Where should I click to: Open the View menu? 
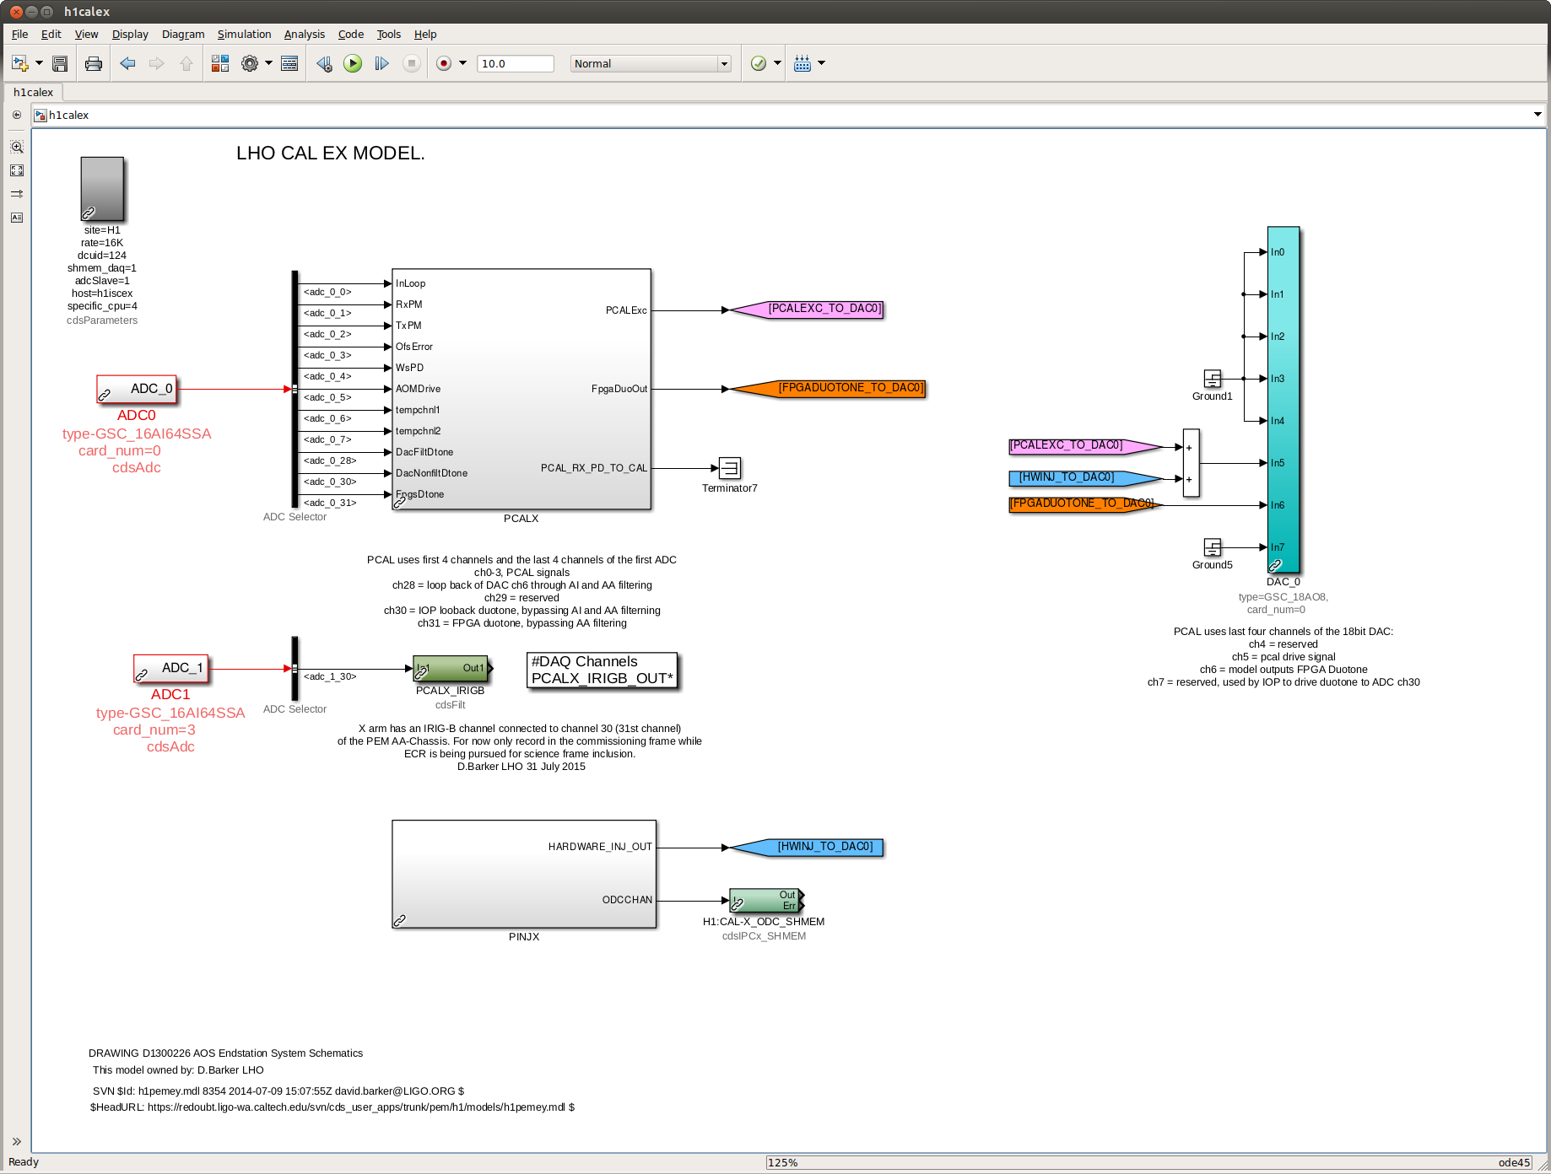(x=86, y=34)
